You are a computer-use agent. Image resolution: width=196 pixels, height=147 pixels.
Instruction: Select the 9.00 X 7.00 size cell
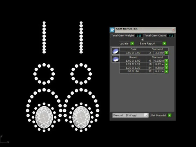[x=133, y=53]
